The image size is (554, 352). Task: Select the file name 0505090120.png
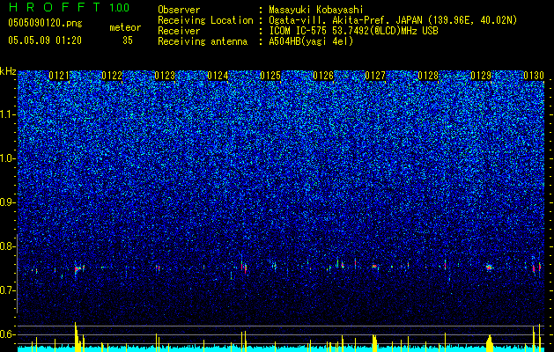click(x=45, y=23)
